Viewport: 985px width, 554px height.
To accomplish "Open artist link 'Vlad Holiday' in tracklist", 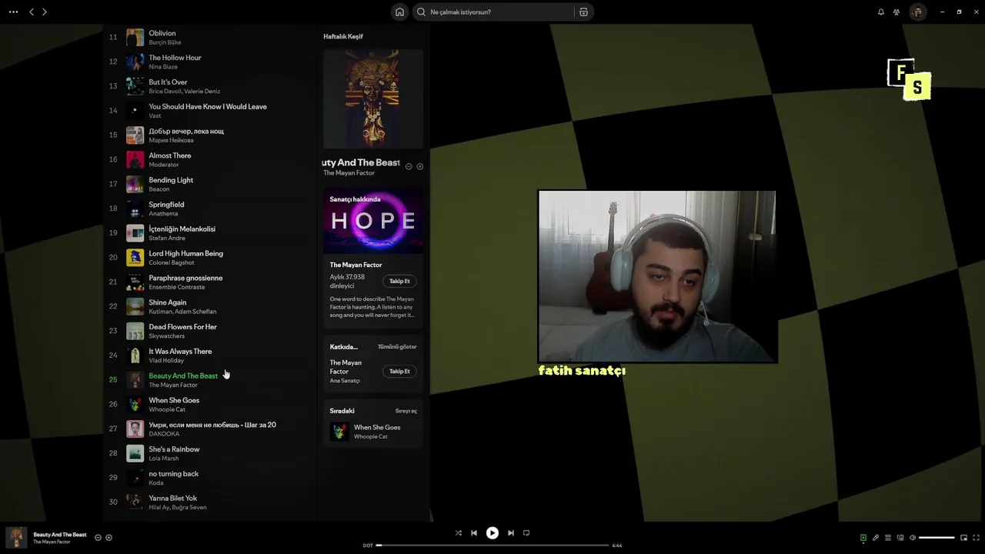I will pyautogui.click(x=166, y=360).
